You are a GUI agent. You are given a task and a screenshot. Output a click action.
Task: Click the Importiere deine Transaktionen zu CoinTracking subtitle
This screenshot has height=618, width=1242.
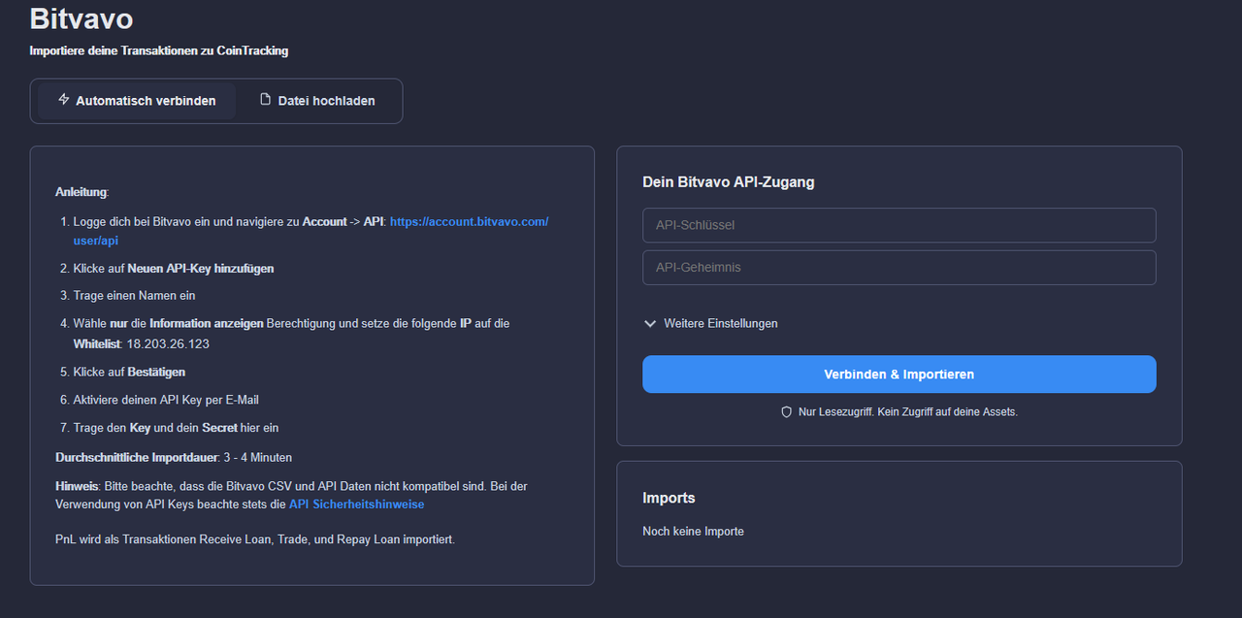click(x=158, y=50)
